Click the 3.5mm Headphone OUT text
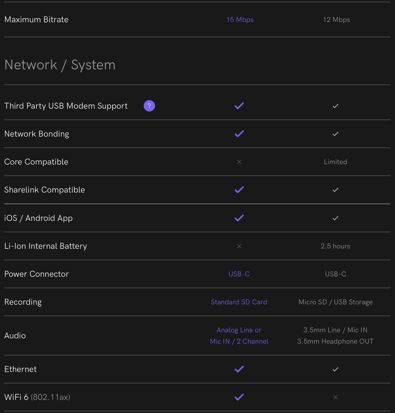 click(x=336, y=342)
